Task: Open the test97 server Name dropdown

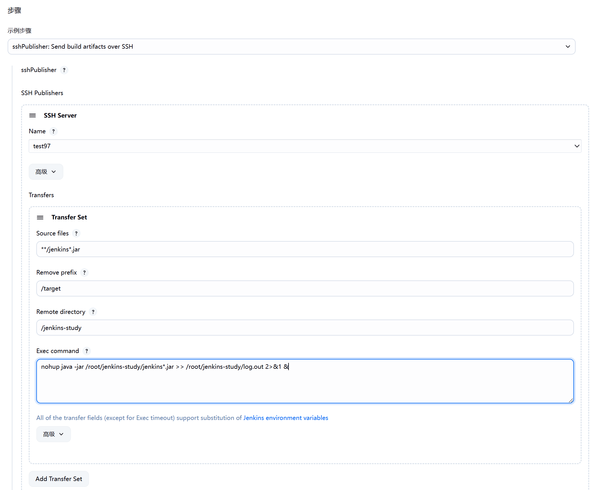Action: (x=305, y=146)
